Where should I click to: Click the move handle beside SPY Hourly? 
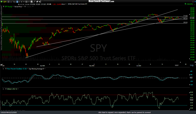pyautogui.click(x=3, y=6)
